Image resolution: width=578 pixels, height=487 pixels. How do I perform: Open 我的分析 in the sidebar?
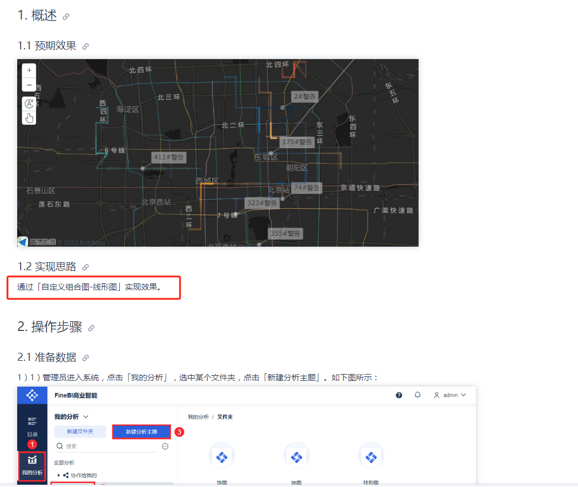tap(32, 466)
